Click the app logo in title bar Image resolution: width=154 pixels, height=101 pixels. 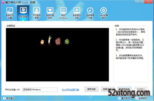(3, 2)
